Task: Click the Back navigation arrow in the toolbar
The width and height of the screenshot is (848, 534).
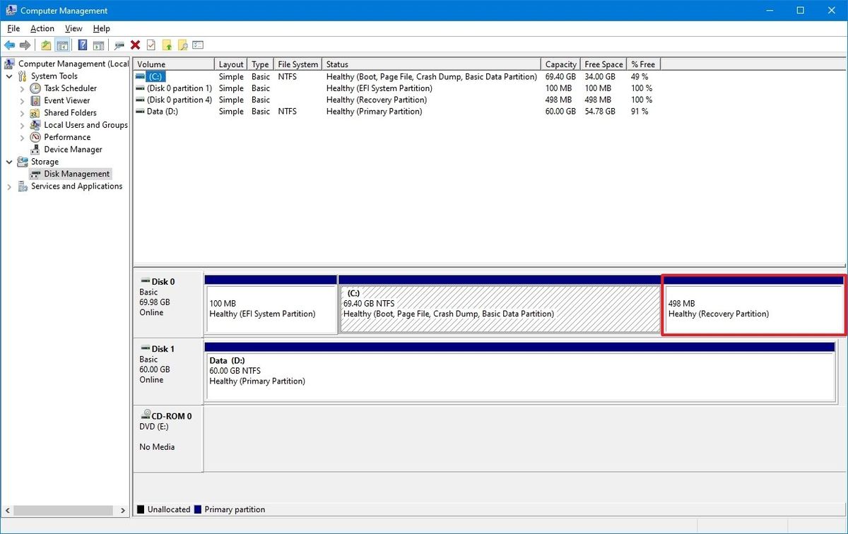Action: click(x=10, y=44)
